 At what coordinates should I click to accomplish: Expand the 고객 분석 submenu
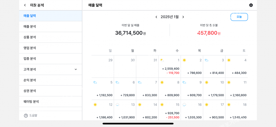(75, 69)
